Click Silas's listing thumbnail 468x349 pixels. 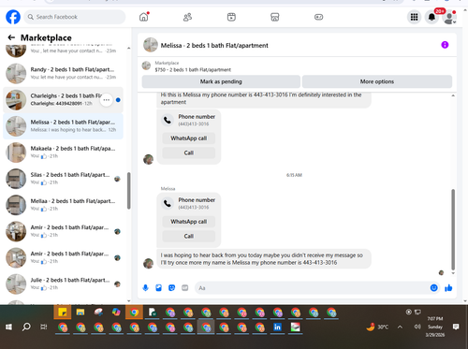tap(16, 179)
